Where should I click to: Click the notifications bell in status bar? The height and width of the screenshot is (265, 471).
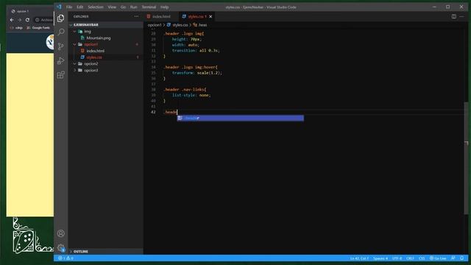point(462,258)
